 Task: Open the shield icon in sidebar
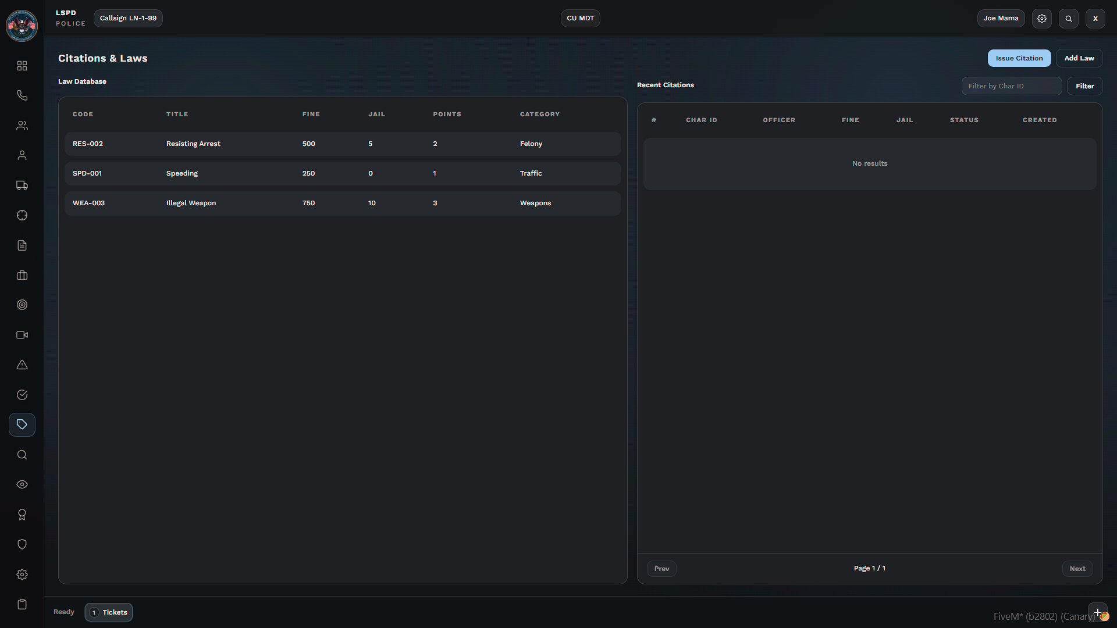click(x=22, y=544)
